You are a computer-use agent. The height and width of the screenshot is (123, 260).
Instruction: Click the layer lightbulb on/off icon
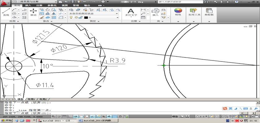[71, 18]
